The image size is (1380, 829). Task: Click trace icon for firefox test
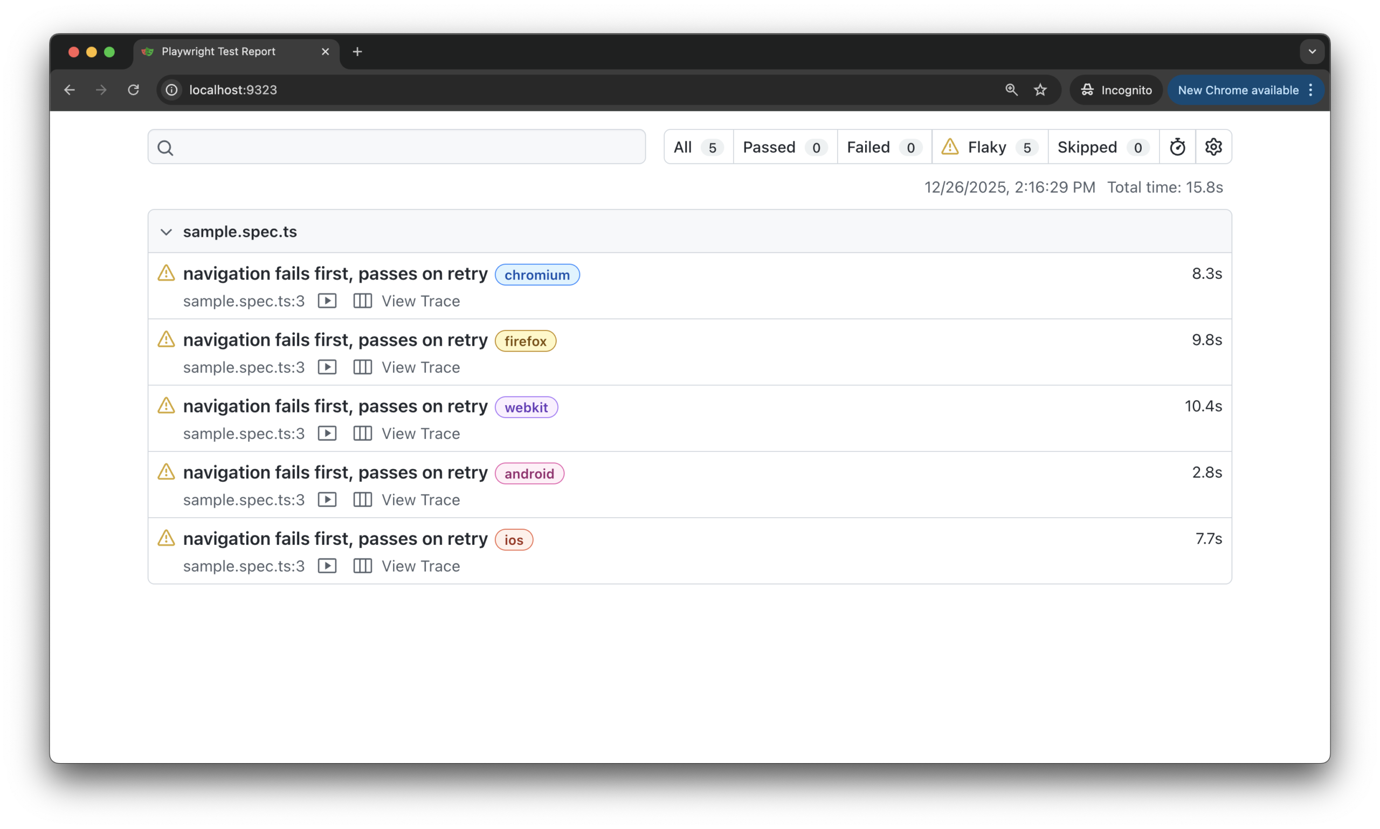[362, 367]
